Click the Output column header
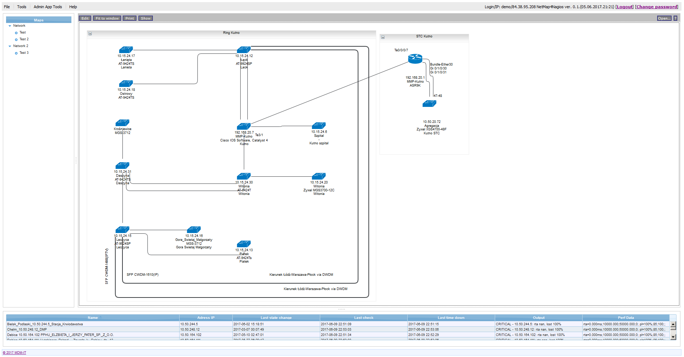Screen dimensions: 684x357 (539, 318)
